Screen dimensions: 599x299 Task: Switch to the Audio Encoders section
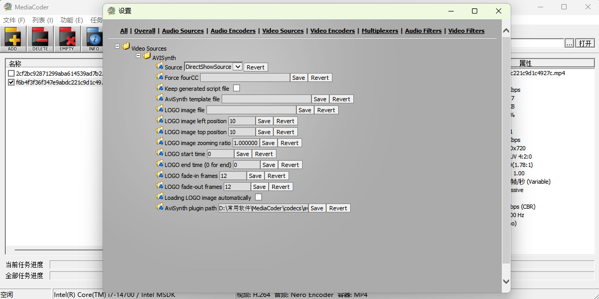point(233,31)
